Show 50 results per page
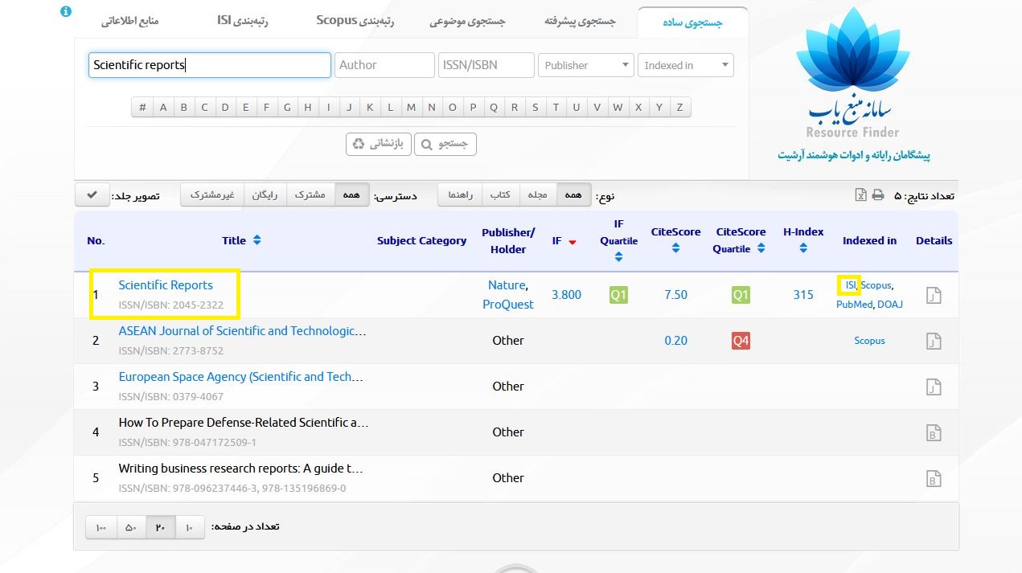The image size is (1022, 573). point(131,527)
